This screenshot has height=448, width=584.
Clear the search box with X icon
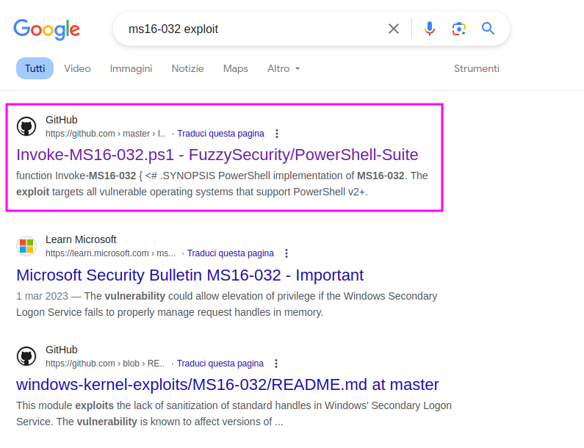tap(394, 29)
